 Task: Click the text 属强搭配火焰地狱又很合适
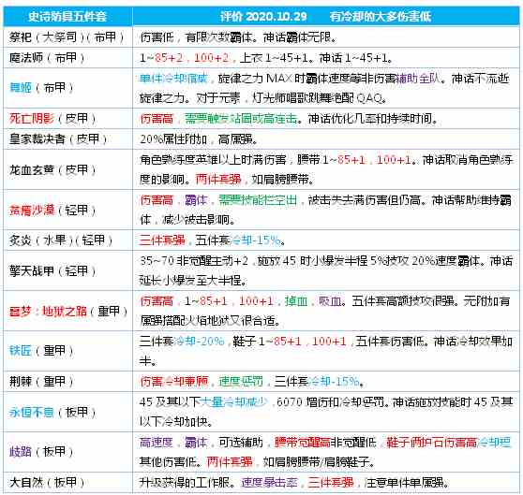tap(207, 321)
